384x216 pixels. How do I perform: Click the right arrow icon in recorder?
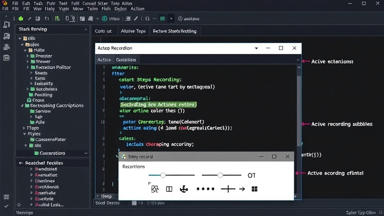(242, 189)
